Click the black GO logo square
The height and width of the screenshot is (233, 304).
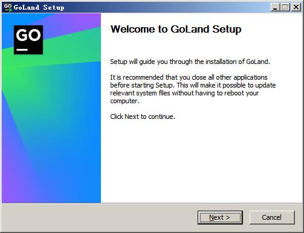(28, 40)
